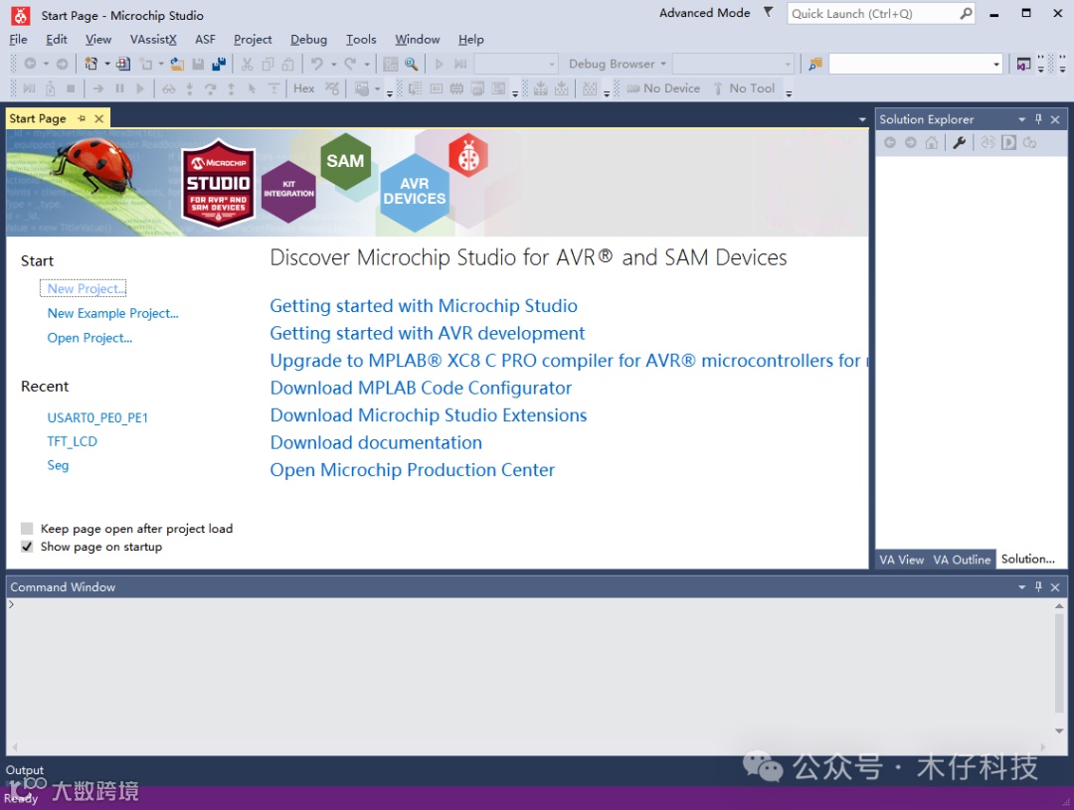Click the Back arrow in Solution Explorer
The height and width of the screenshot is (810, 1074).
(x=890, y=142)
